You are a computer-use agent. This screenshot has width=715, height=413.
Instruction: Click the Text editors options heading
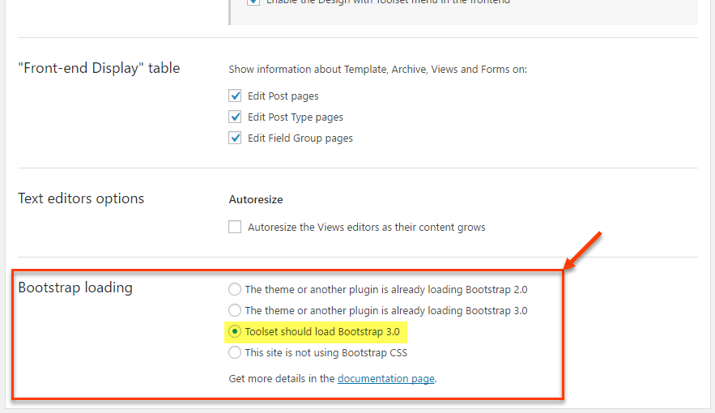pos(81,198)
